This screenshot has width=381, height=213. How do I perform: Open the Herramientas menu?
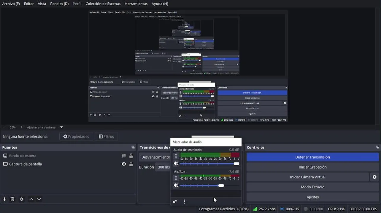136,4
